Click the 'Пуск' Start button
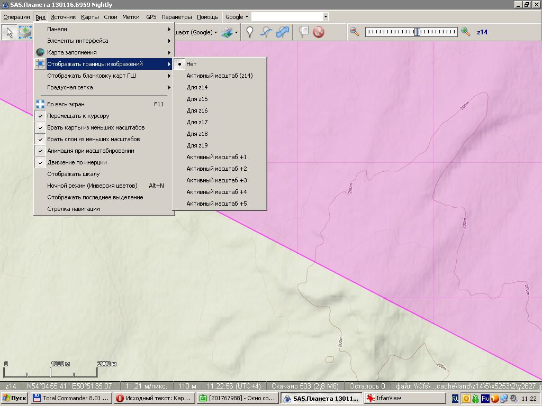This screenshot has width=542, height=406. pyautogui.click(x=14, y=398)
